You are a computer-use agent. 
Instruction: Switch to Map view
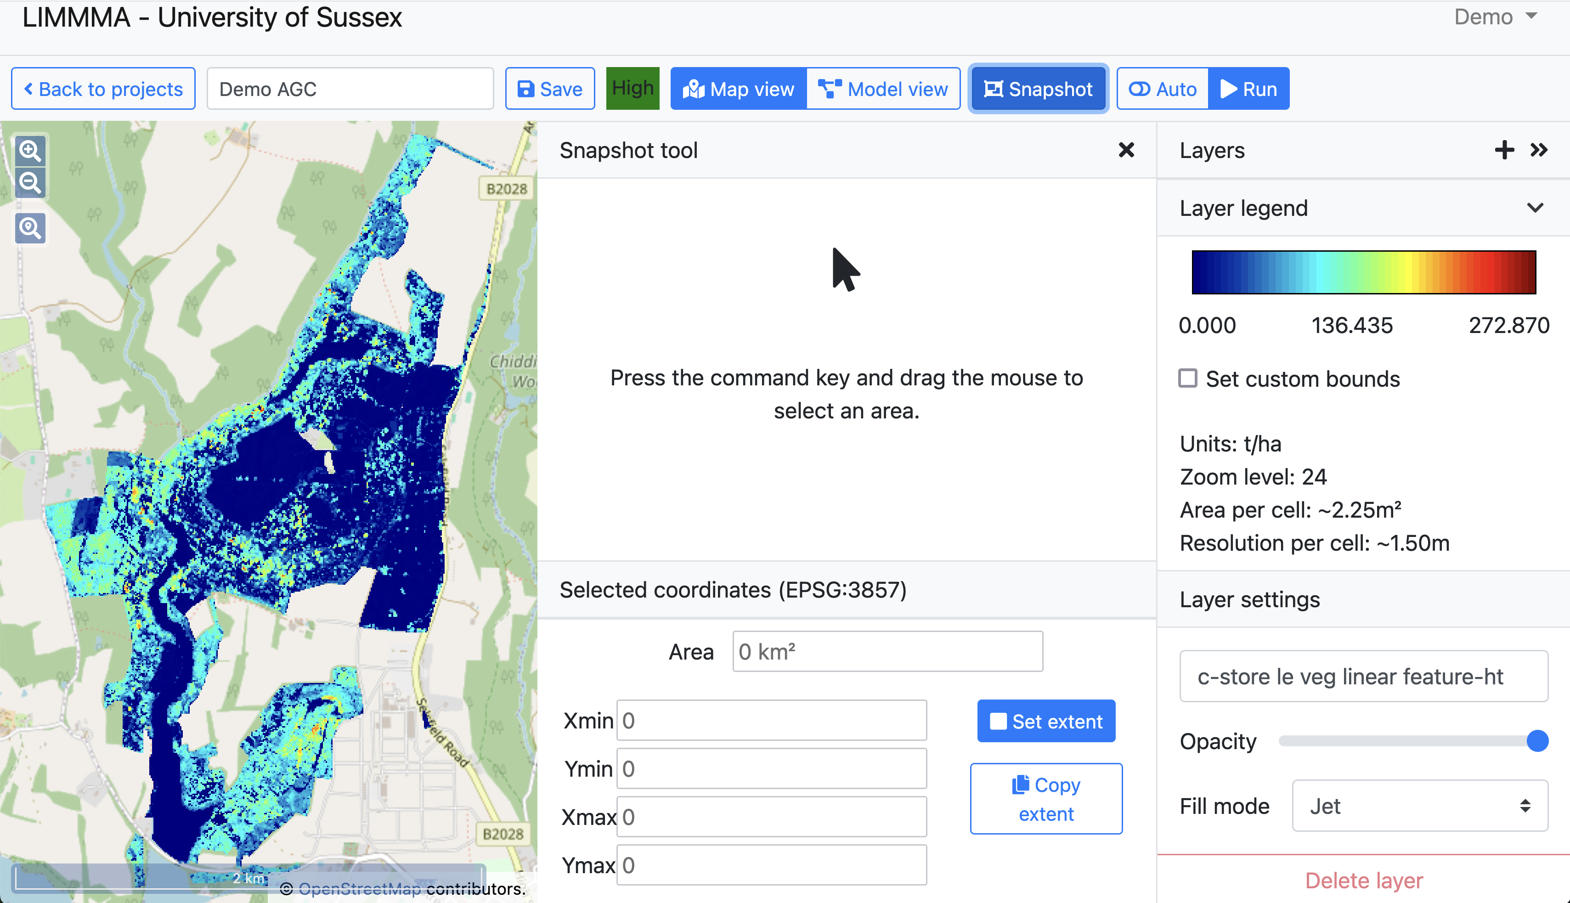pyautogui.click(x=738, y=89)
